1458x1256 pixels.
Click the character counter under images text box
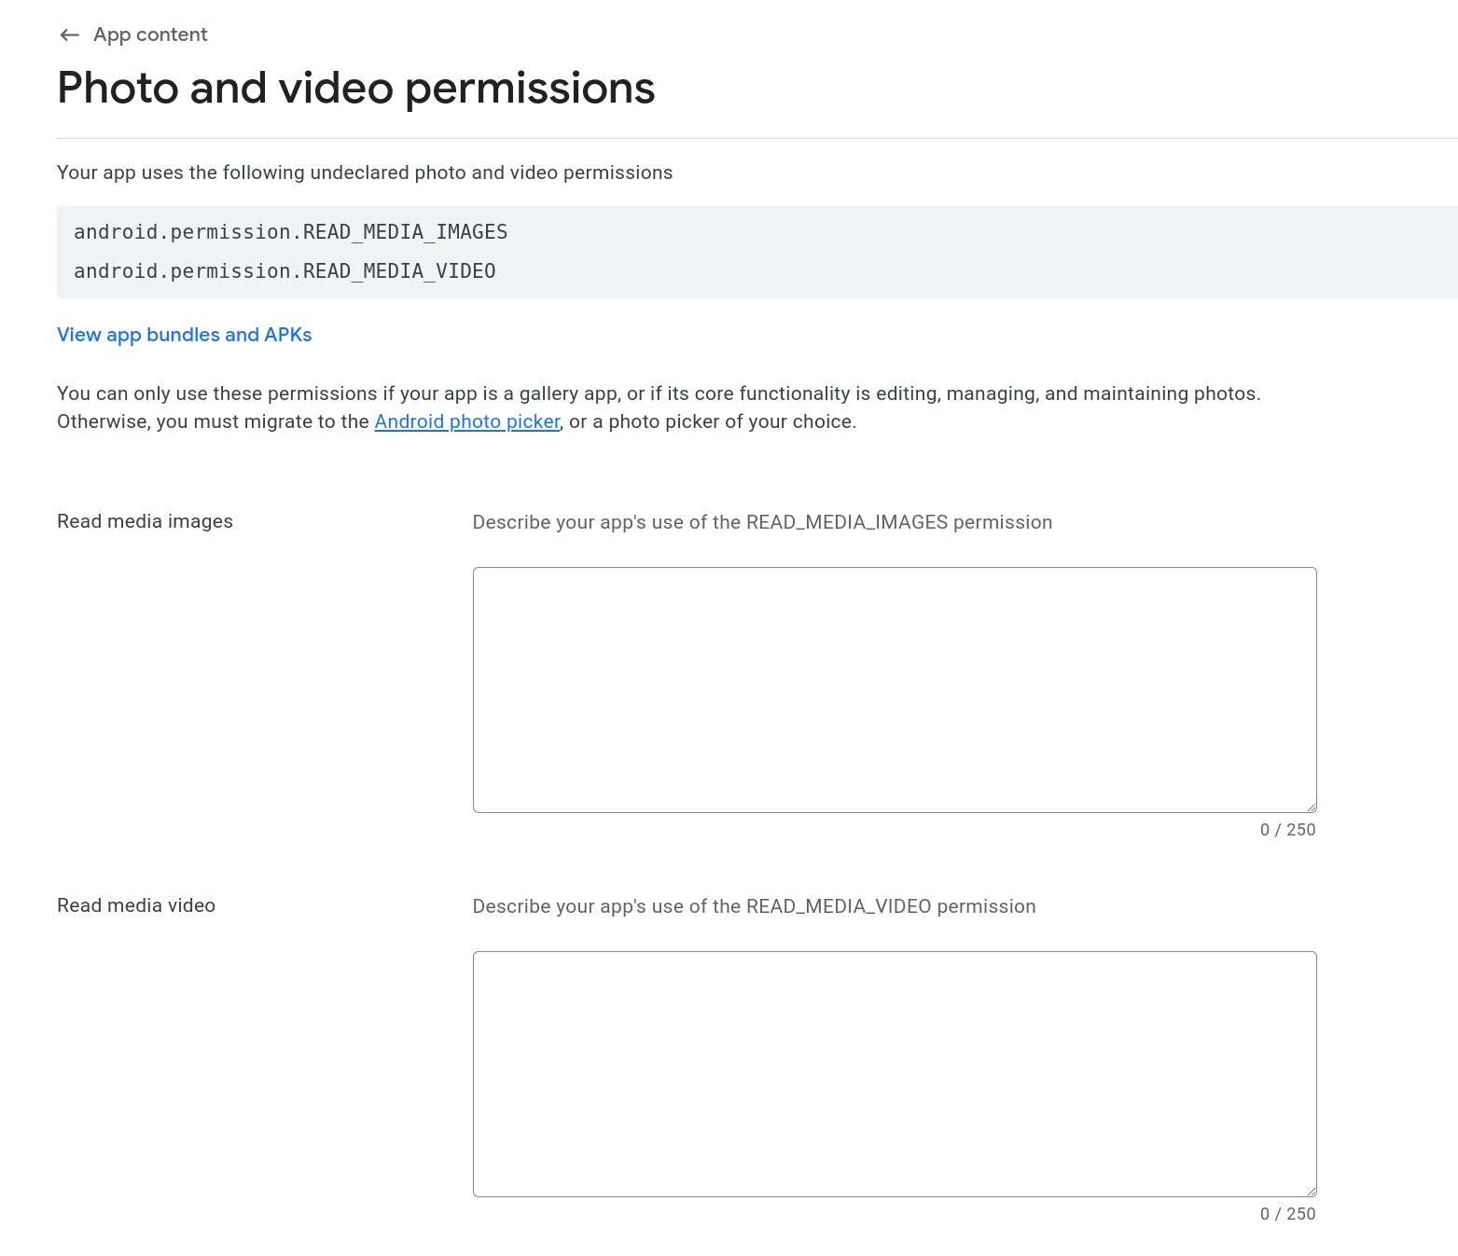(1287, 830)
